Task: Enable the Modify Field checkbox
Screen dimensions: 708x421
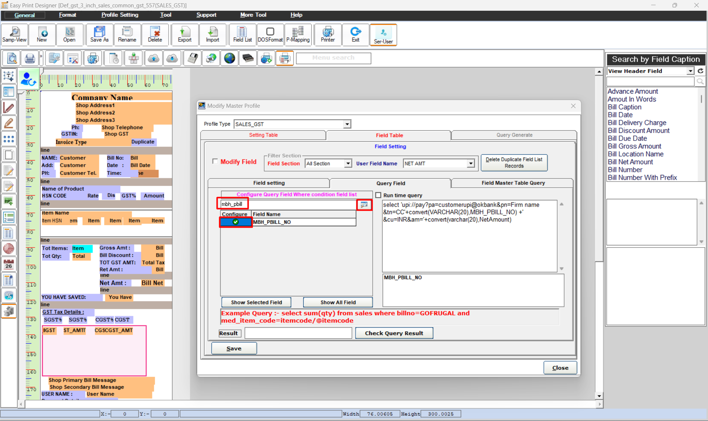Action: pos(215,161)
